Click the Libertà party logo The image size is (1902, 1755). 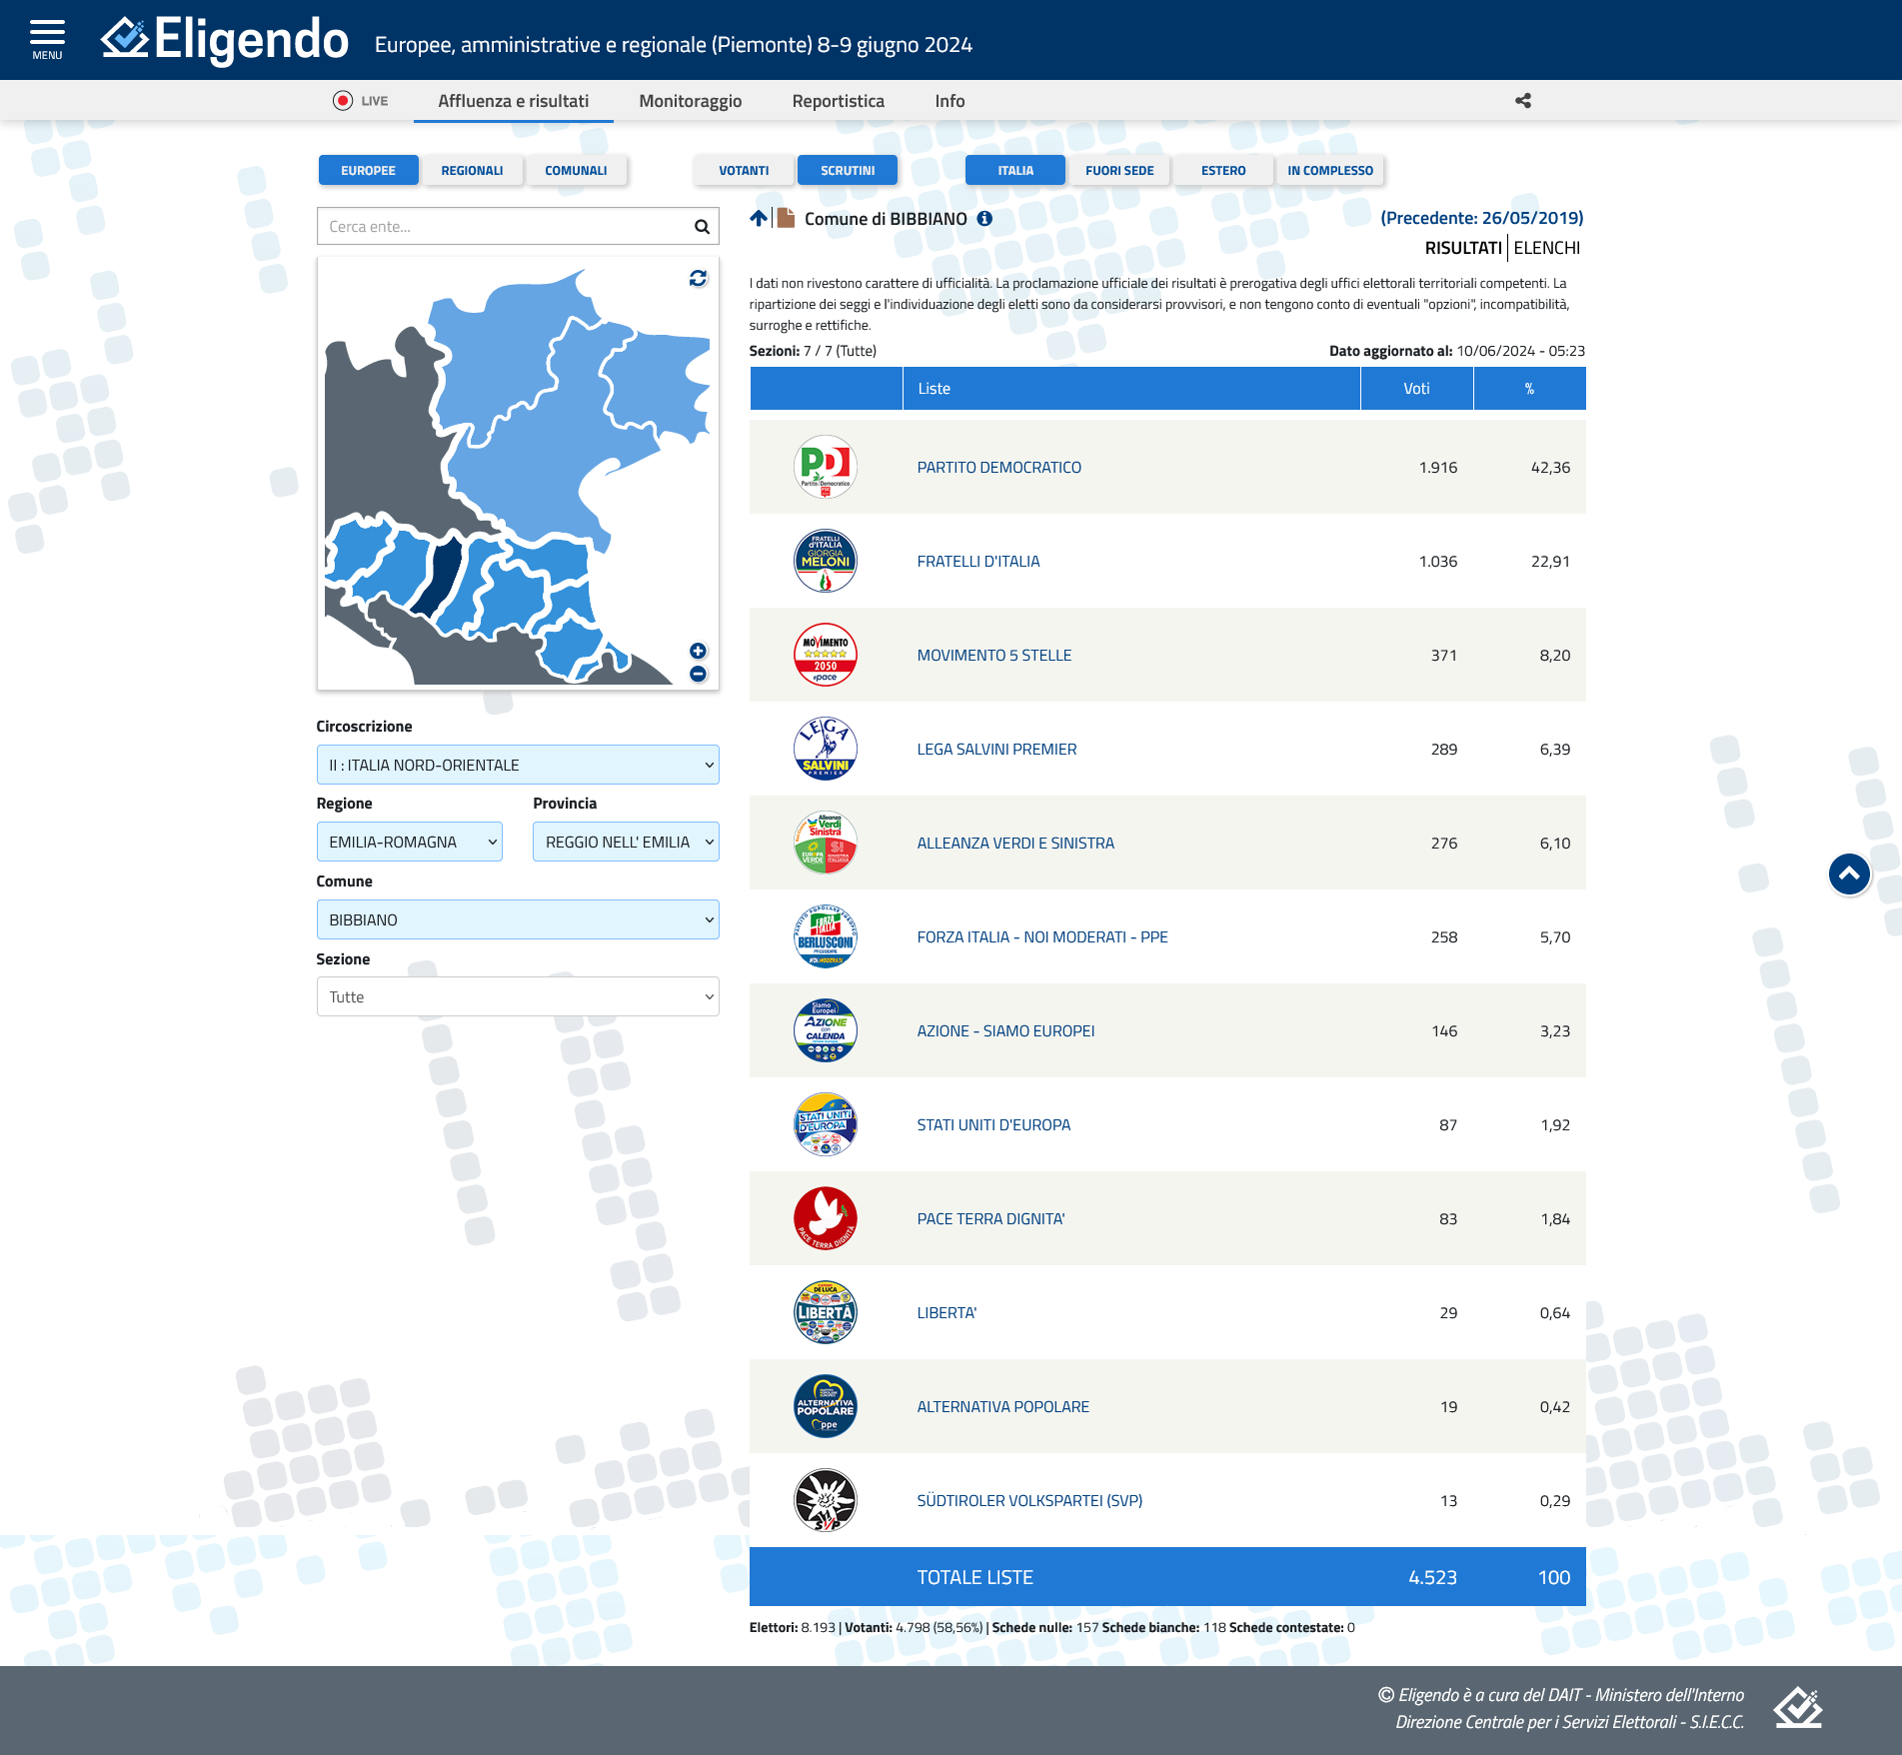point(826,1312)
